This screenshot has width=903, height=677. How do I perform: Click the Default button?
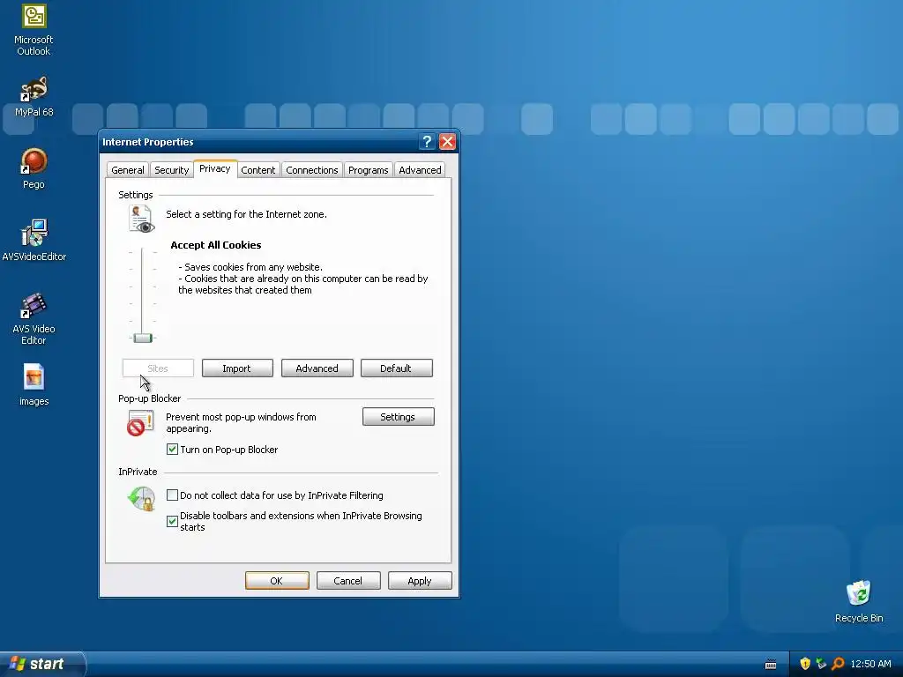[x=396, y=368]
